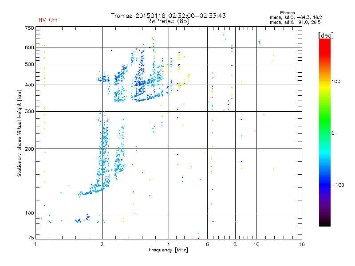This screenshot has height=266, width=355.
Task: Select the 'mean, sd,O: -64.3, 16.2' line
Action: point(296,17)
